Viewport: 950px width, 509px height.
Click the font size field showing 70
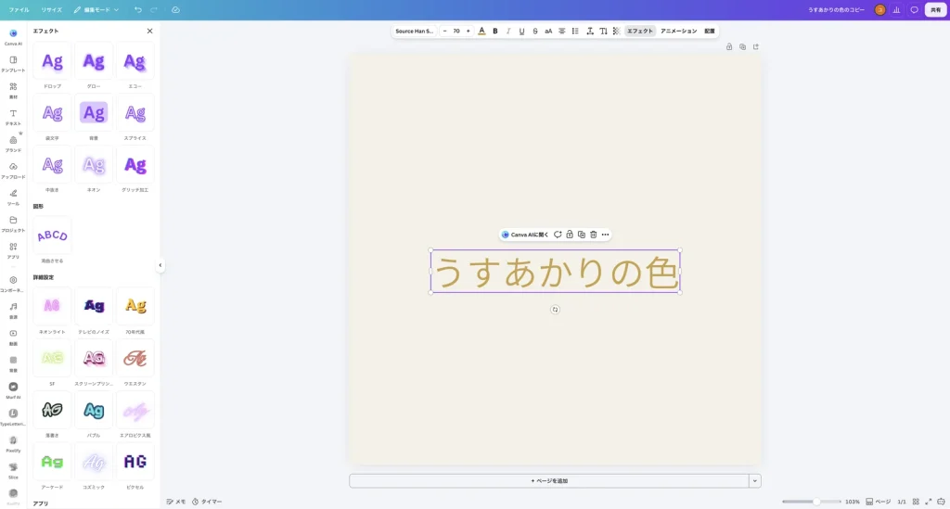coord(456,31)
